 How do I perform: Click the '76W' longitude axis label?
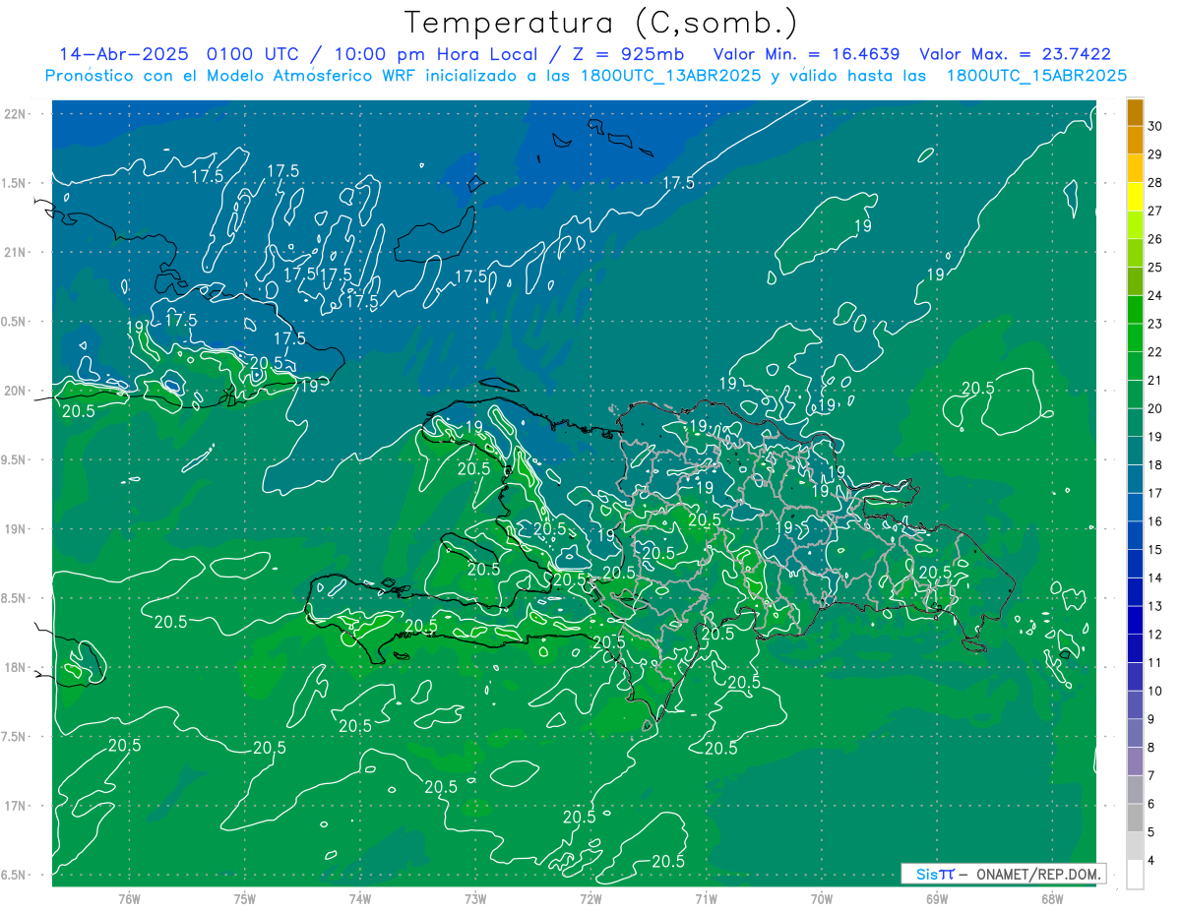click(x=129, y=899)
